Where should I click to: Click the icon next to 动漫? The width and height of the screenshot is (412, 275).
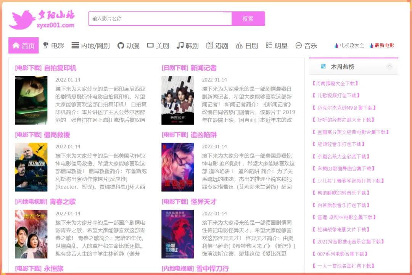point(120,45)
